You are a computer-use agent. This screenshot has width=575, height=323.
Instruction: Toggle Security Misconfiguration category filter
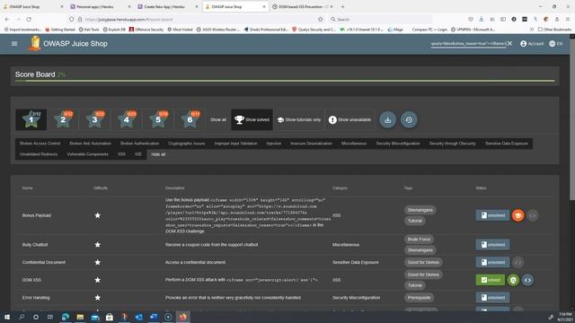[x=398, y=144]
